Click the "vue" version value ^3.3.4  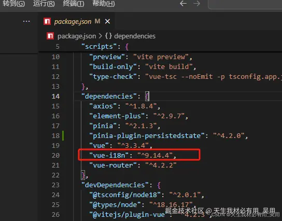133,146
